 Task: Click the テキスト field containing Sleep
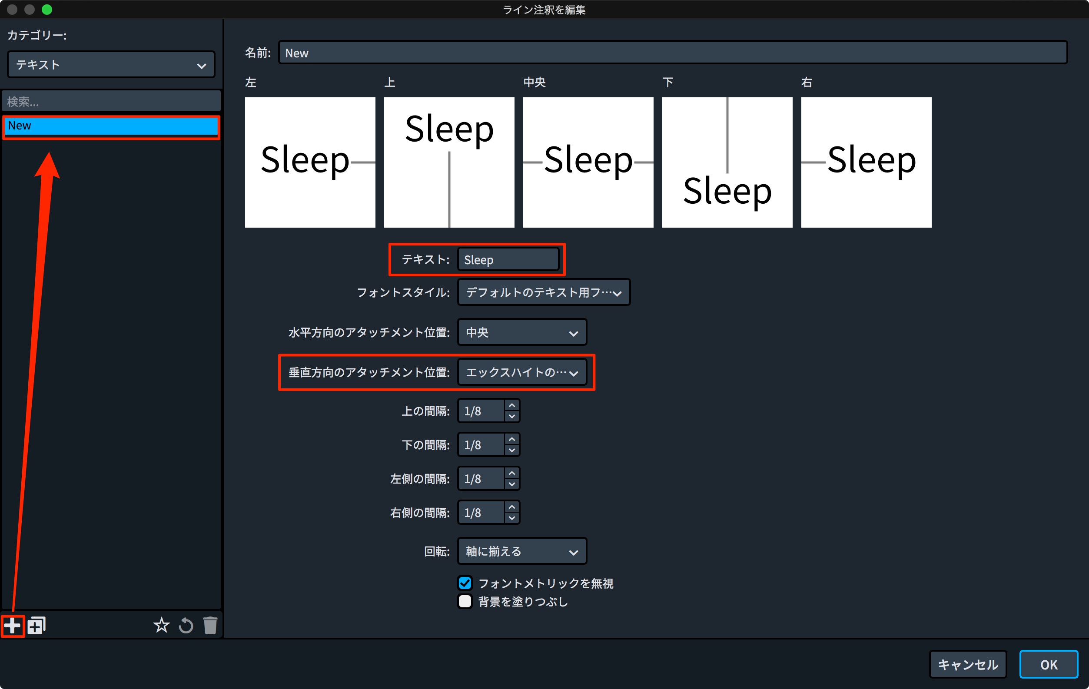click(x=508, y=259)
